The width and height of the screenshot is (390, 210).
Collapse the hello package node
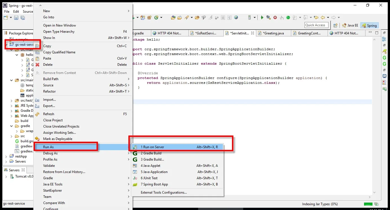point(17,55)
